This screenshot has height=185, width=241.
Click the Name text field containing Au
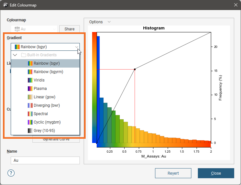(45, 160)
